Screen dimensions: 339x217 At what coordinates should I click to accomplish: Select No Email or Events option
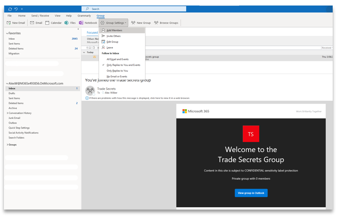point(117,76)
